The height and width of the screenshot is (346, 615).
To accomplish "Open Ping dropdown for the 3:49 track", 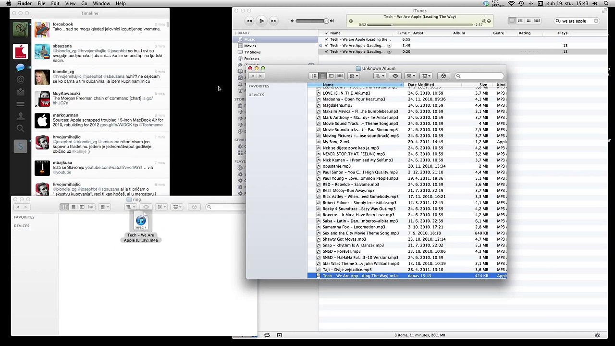I will [x=389, y=46].
